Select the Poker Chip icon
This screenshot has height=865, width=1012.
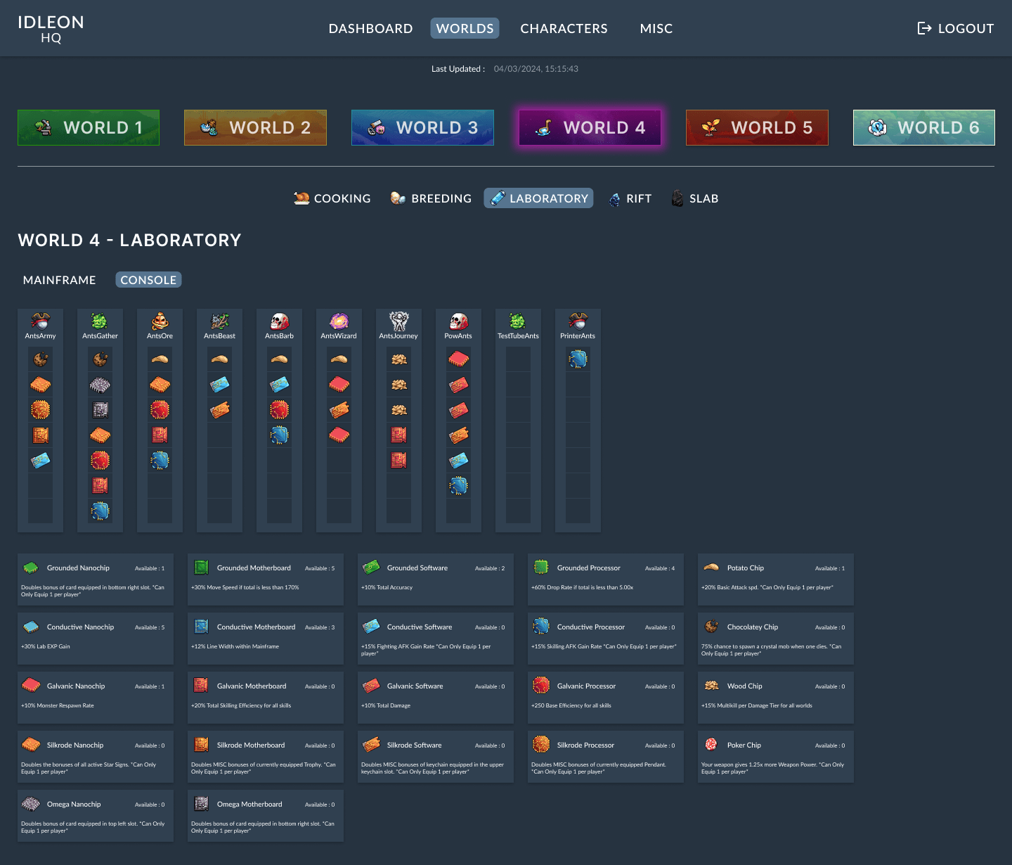coord(711,745)
